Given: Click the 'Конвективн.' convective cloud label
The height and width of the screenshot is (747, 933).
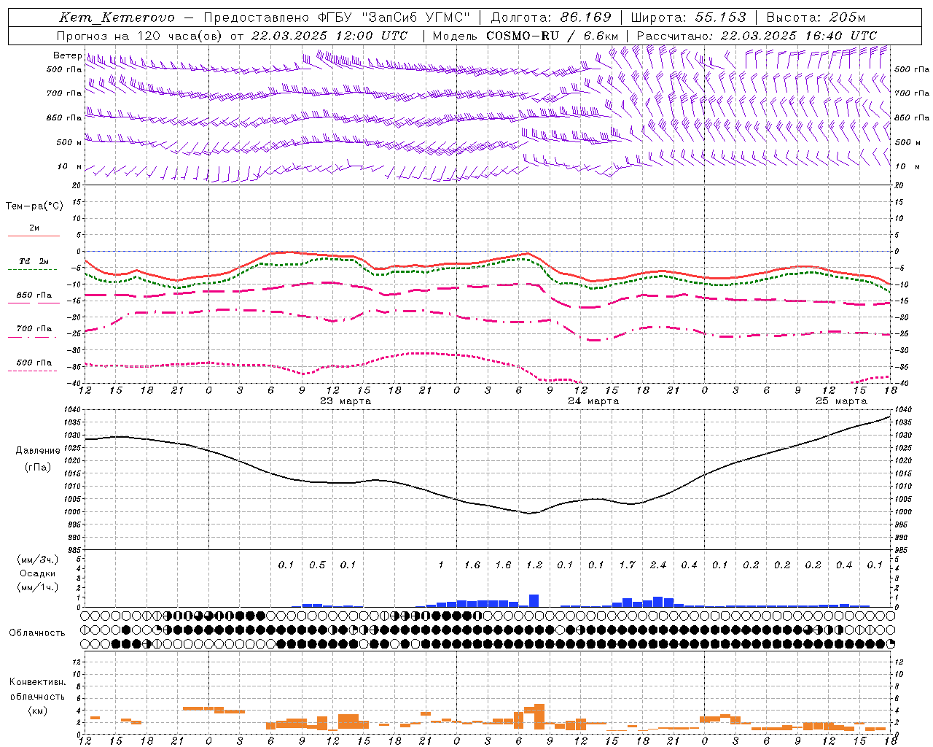Looking at the screenshot, I should (37, 682).
